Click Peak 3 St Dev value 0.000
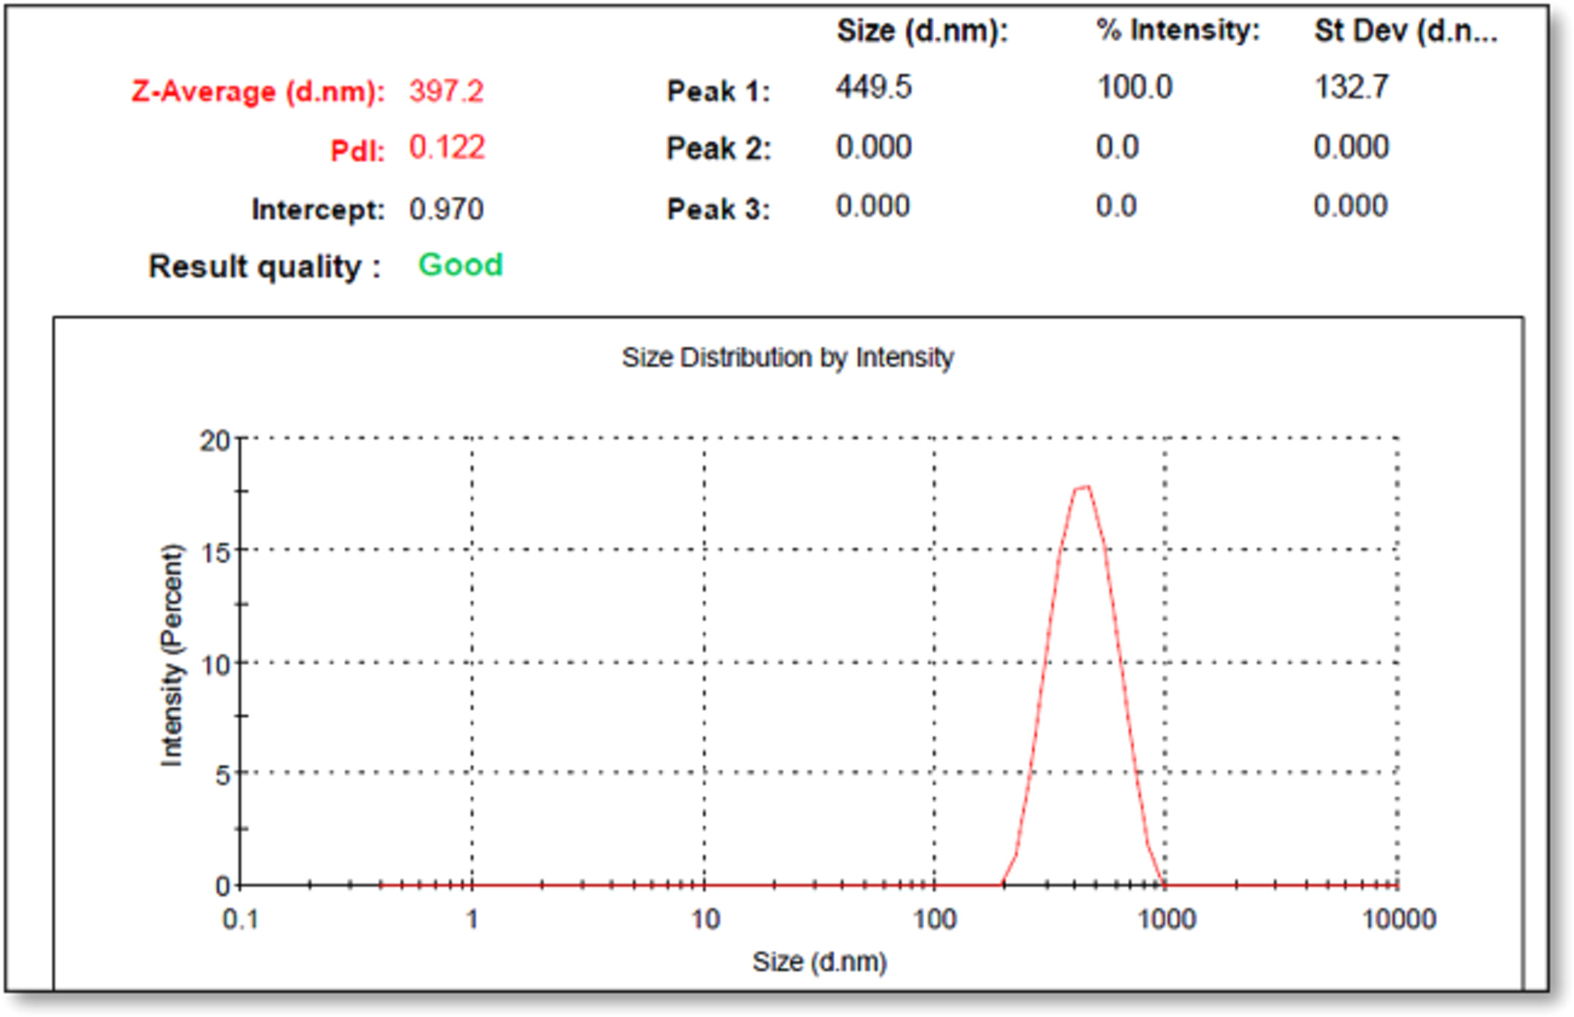Screen dimensions: 1574x1017 pyautogui.click(x=1350, y=206)
